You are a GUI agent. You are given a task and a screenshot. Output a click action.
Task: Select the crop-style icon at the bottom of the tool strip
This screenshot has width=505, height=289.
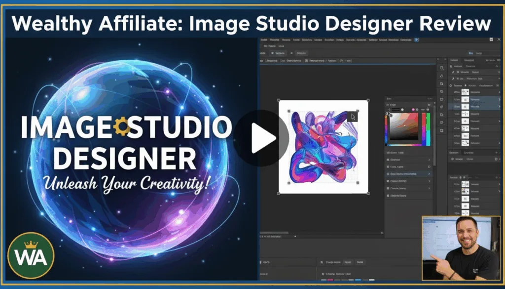tap(441, 129)
